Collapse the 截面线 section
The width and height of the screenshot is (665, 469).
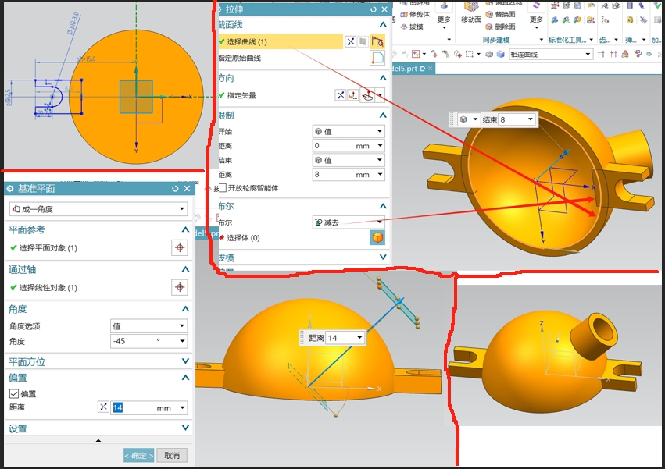383,24
